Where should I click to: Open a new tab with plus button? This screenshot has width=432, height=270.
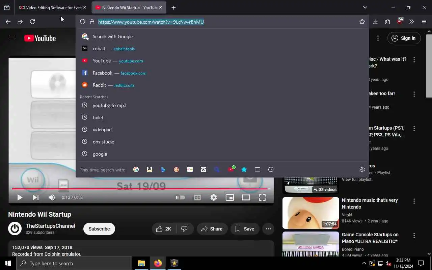(173, 7)
